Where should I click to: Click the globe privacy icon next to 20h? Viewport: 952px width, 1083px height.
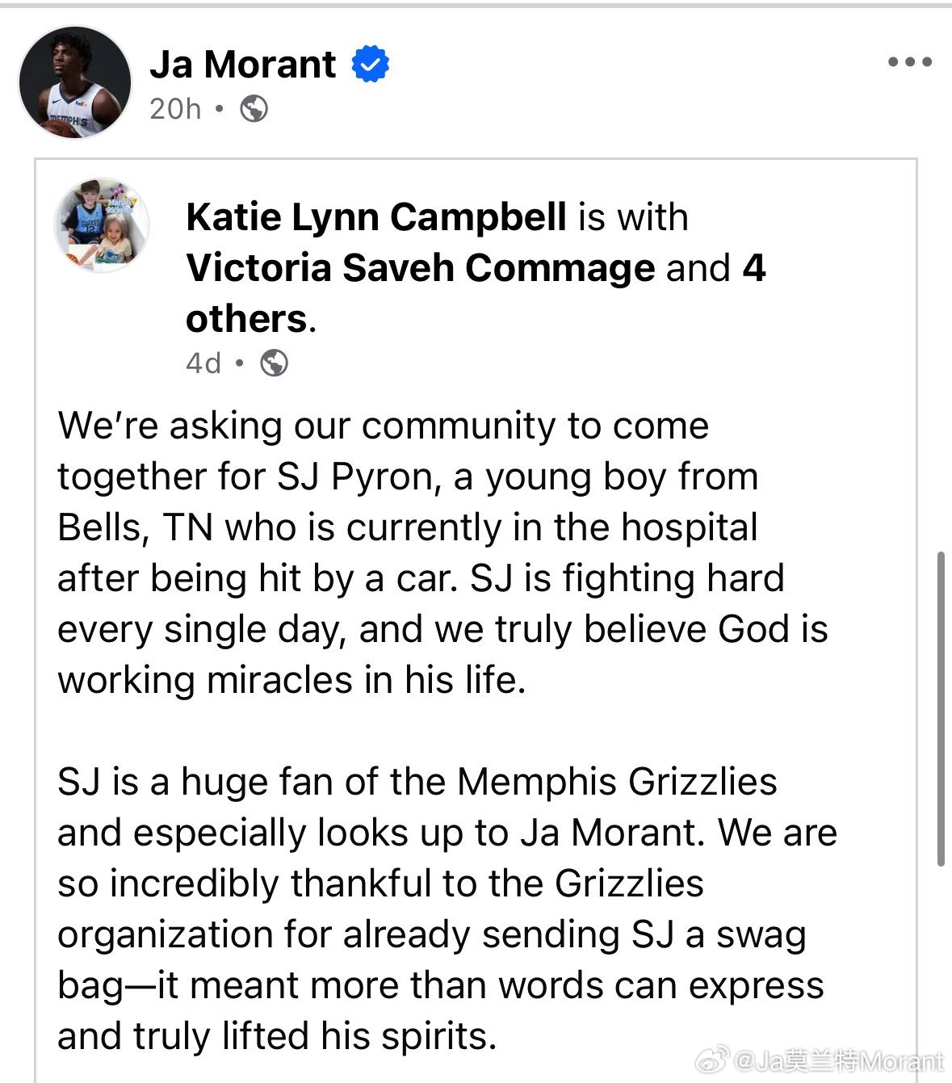[254, 108]
